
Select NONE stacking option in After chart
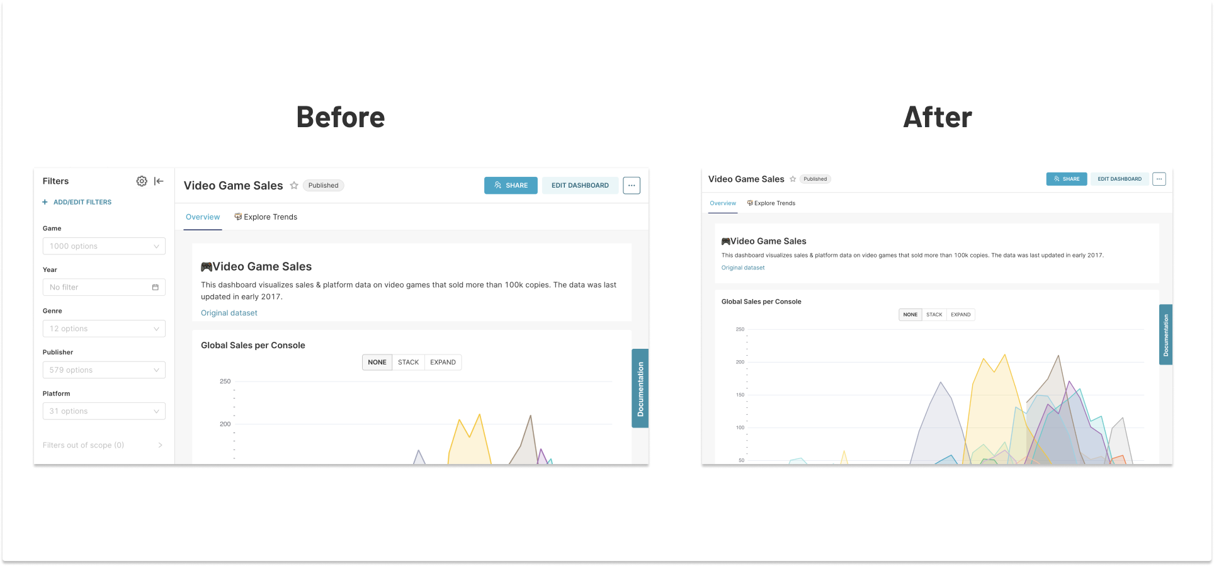point(910,315)
